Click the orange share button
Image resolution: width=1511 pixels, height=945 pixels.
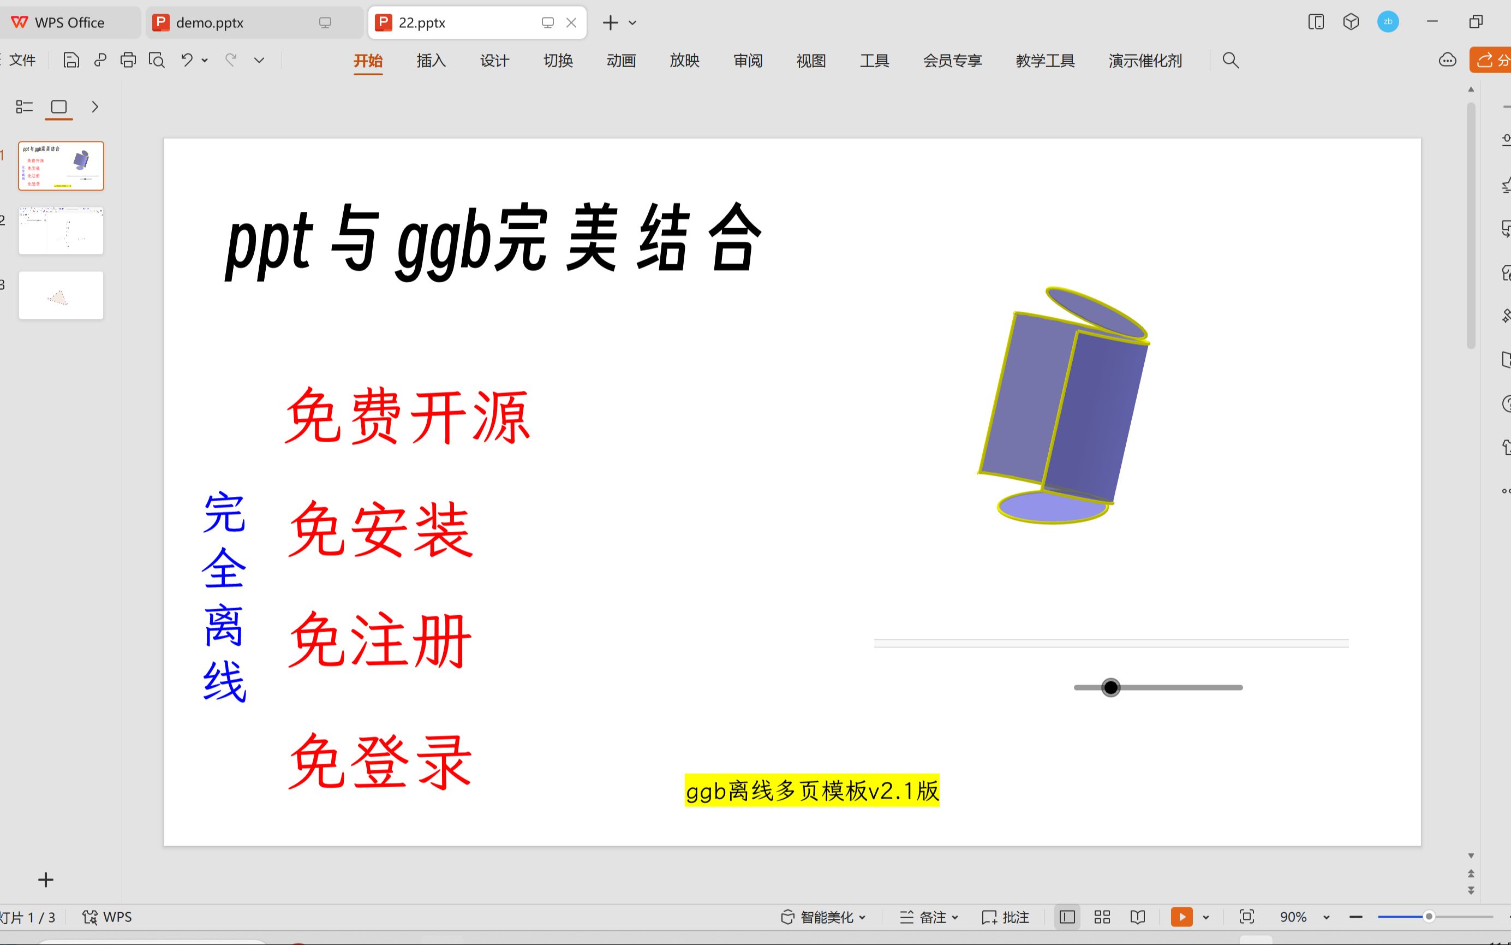point(1490,60)
